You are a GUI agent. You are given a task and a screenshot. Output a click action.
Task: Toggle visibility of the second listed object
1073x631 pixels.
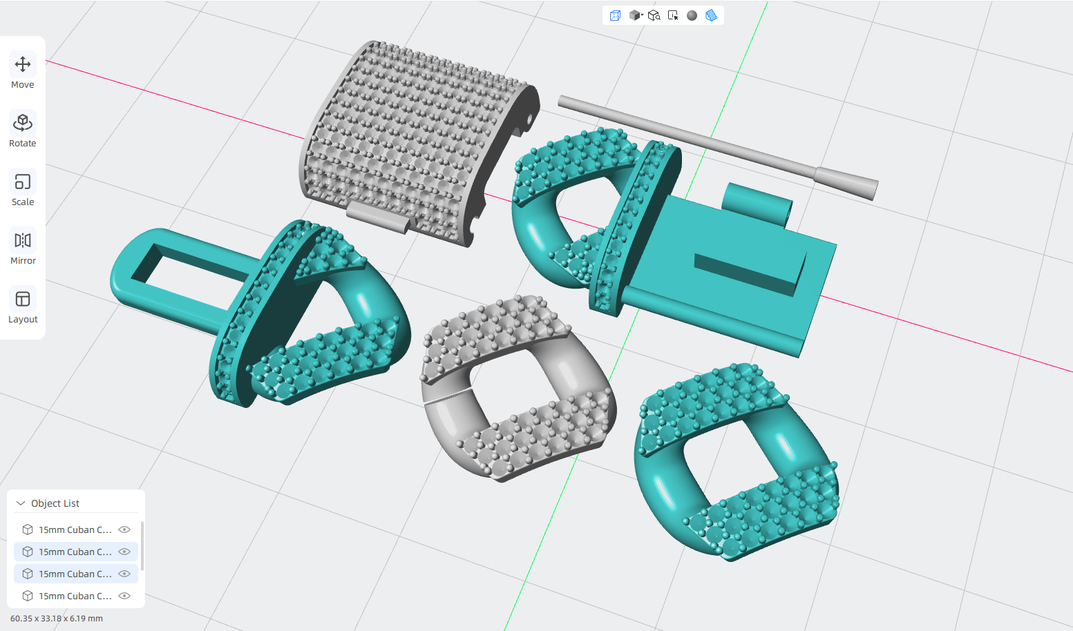coord(124,552)
